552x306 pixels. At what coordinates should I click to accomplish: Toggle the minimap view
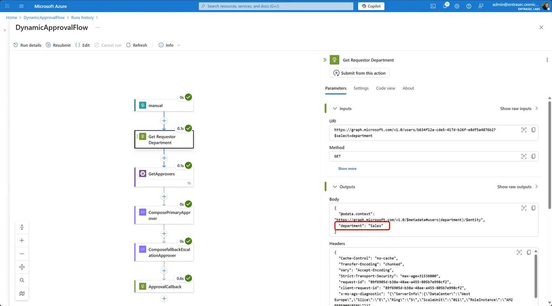point(22,293)
